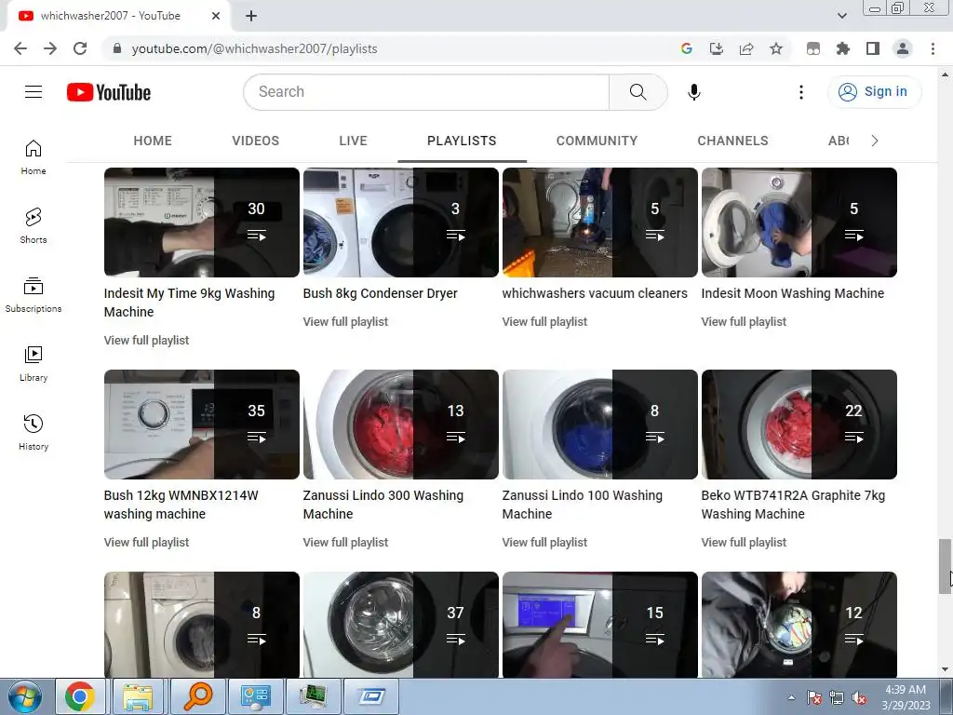
Task: Start voice search with the microphone icon
Action: [x=694, y=92]
